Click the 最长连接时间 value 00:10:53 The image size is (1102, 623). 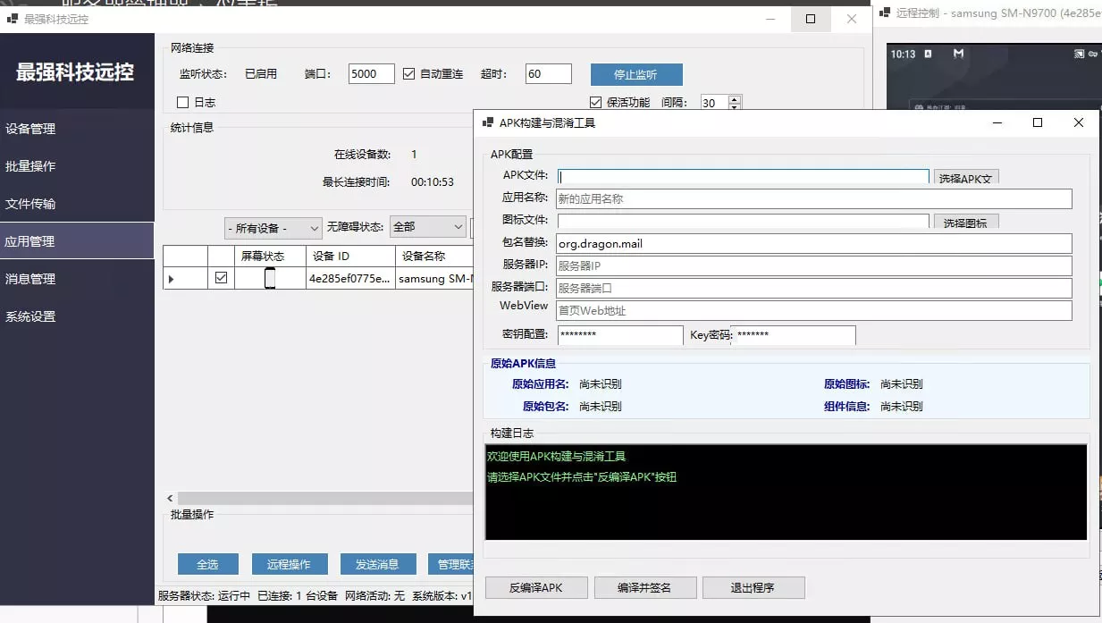433,181
